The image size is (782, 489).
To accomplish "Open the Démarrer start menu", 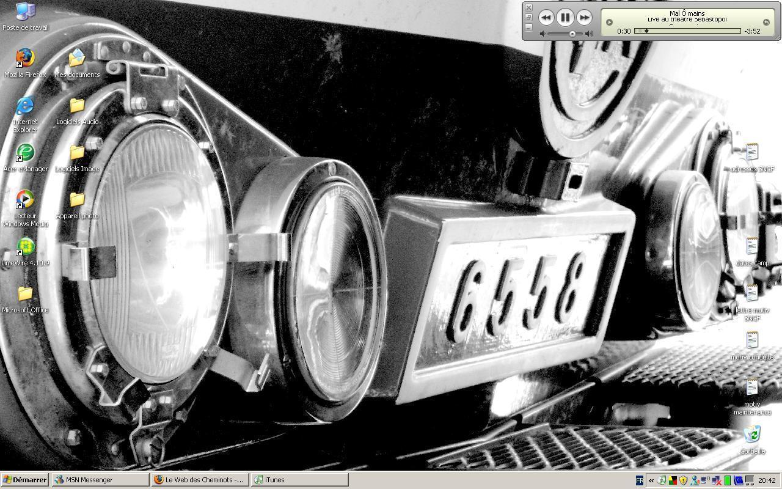I will [x=25, y=480].
